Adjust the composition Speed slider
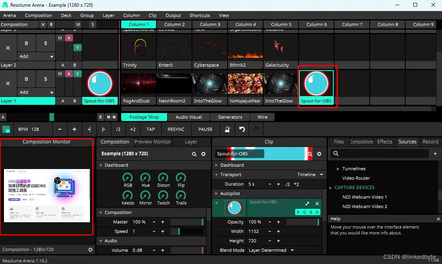The image size is (442, 264). tap(187, 231)
